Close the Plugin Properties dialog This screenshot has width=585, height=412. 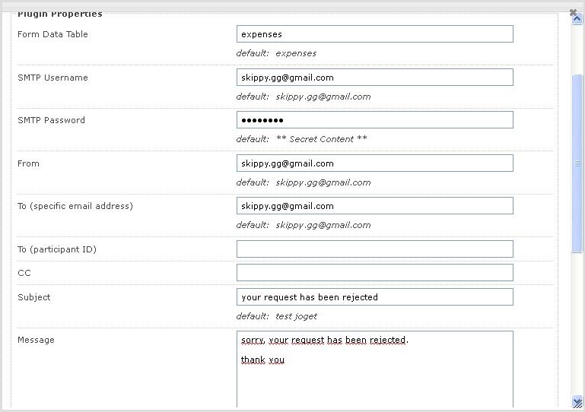(573, 12)
